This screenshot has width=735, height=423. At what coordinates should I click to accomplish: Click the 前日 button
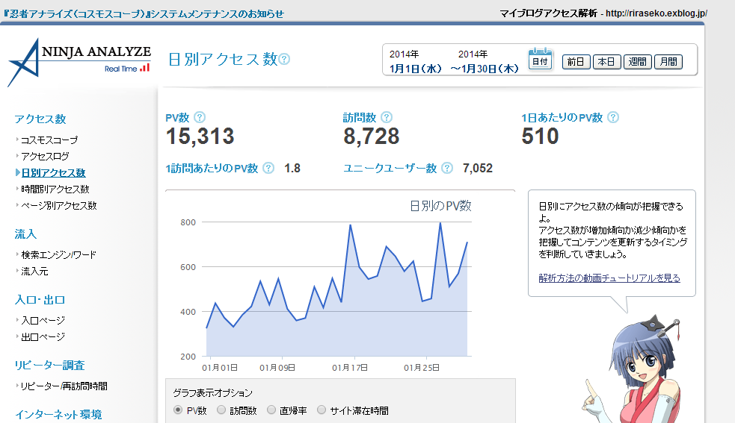click(x=576, y=62)
